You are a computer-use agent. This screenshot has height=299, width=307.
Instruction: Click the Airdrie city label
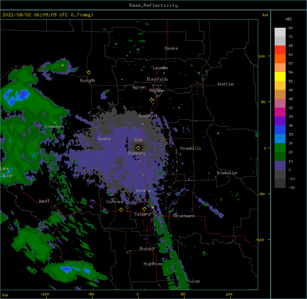pos(144,191)
